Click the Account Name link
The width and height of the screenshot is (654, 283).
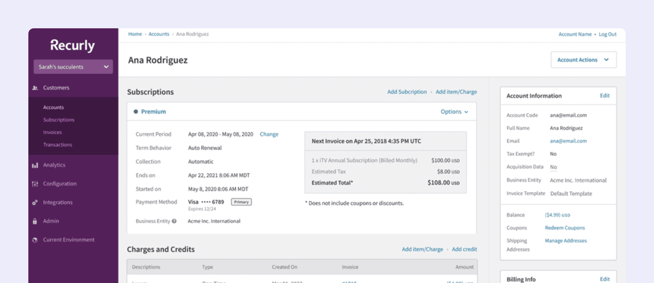click(575, 34)
